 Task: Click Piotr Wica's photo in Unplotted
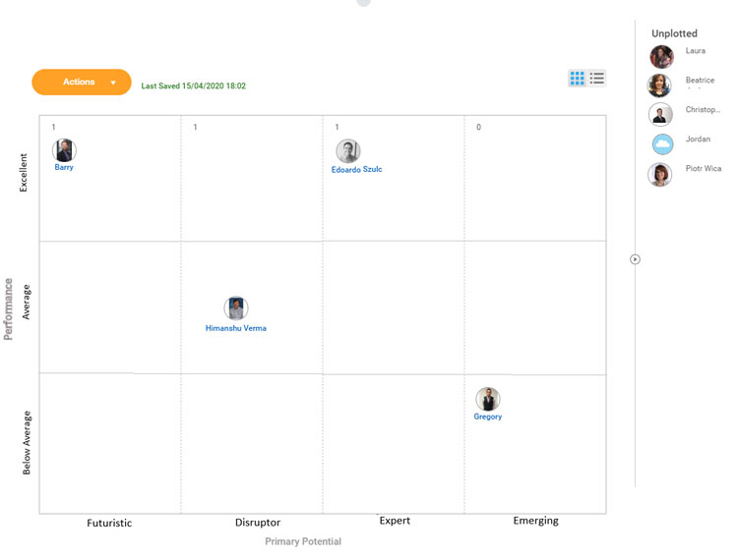point(659,175)
